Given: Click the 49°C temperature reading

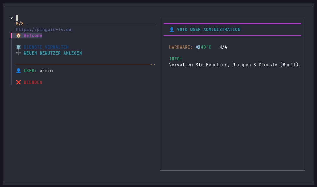Looking at the screenshot, I should tap(206, 47).
